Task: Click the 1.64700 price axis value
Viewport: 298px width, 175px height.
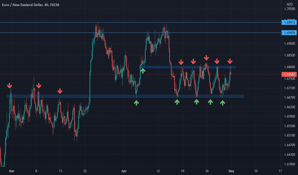Action: click(289, 145)
